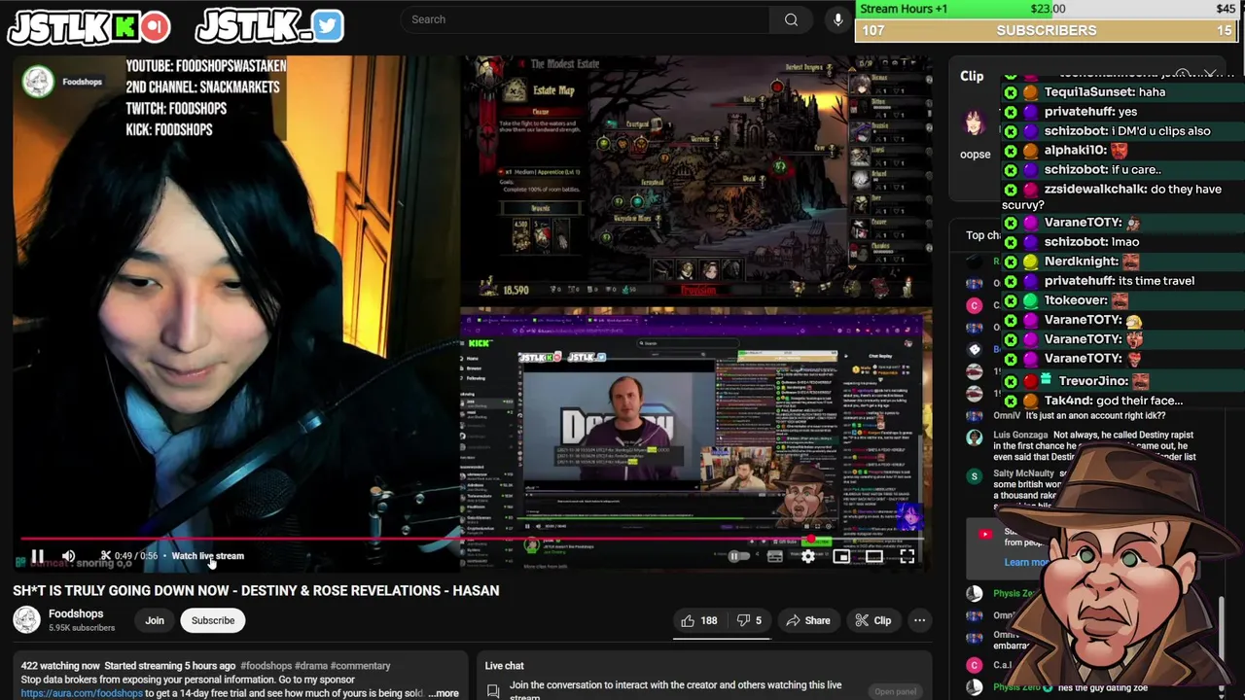This screenshot has height=700, width=1245.
Task: Mute the video volume icon
Action: (x=68, y=556)
